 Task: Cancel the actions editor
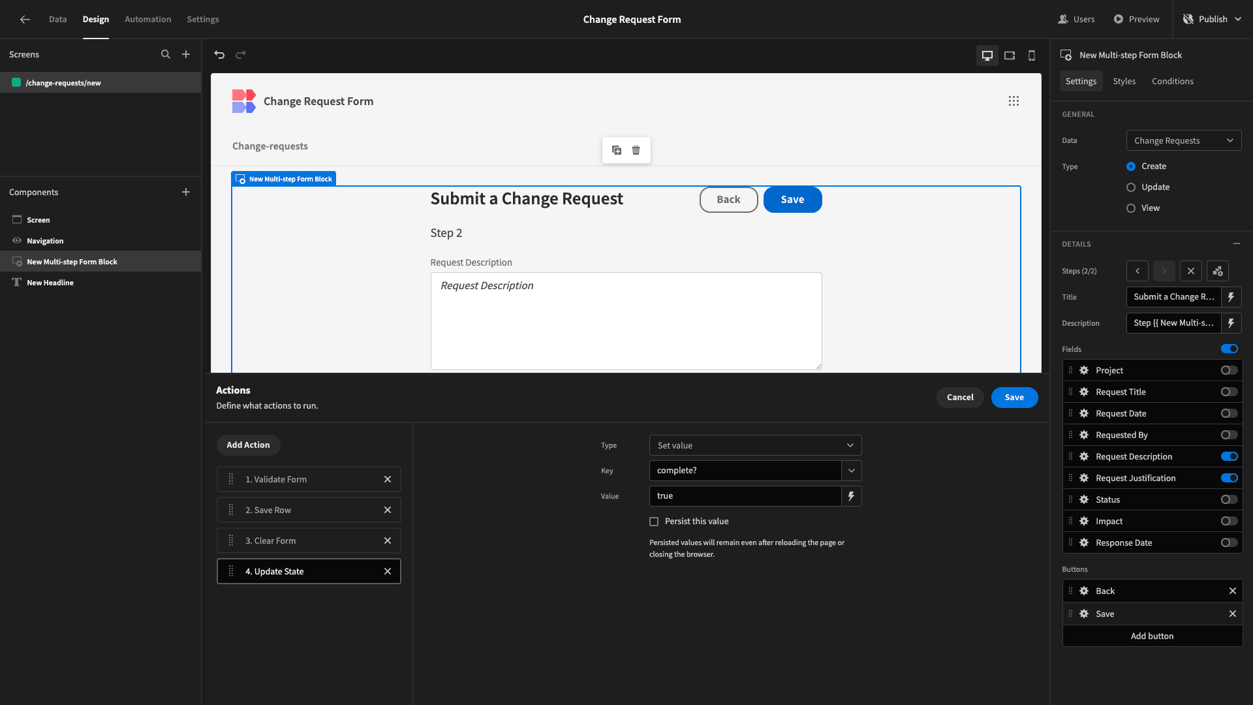point(960,398)
